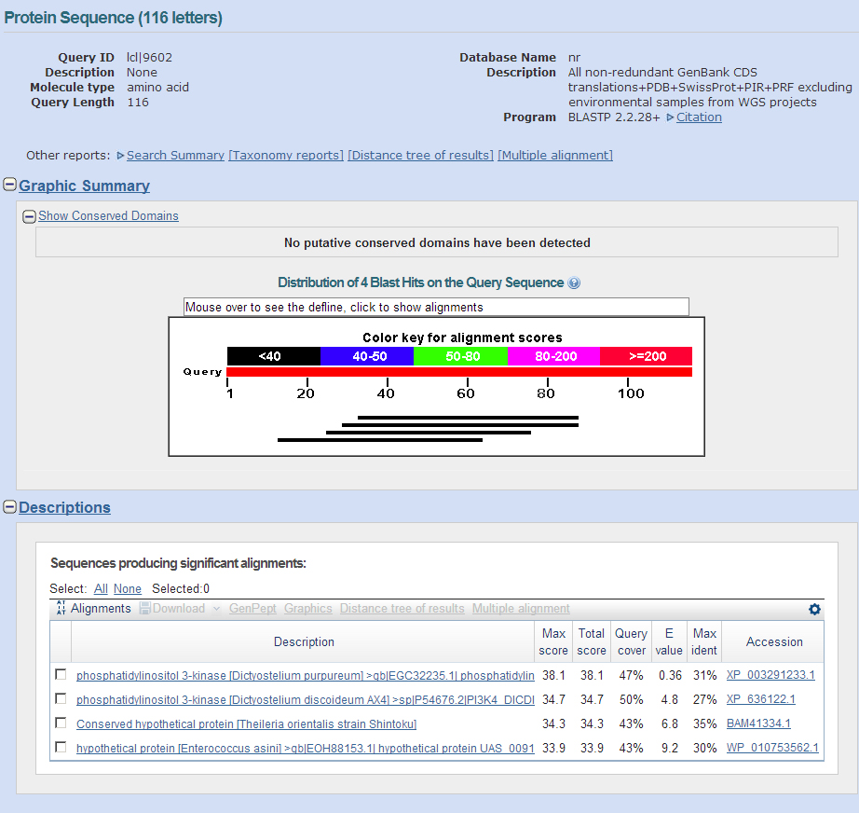Click the None selection link
This screenshot has width=859, height=813.
pos(128,589)
